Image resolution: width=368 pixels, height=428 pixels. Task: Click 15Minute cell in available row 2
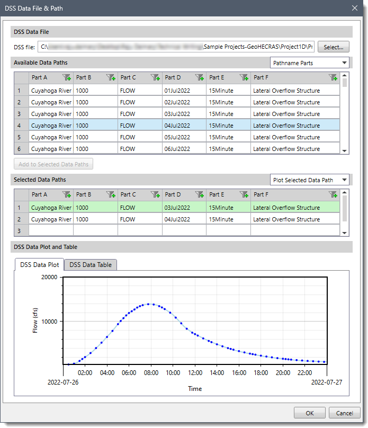click(228, 102)
